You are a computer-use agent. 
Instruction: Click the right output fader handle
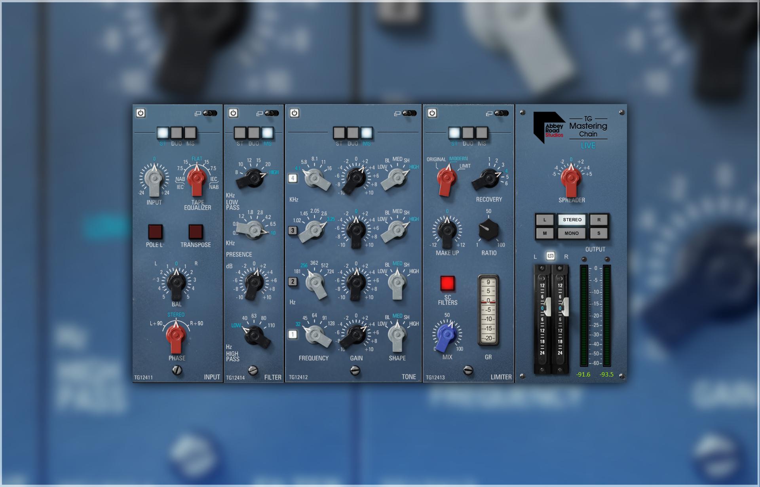coord(565,307)
